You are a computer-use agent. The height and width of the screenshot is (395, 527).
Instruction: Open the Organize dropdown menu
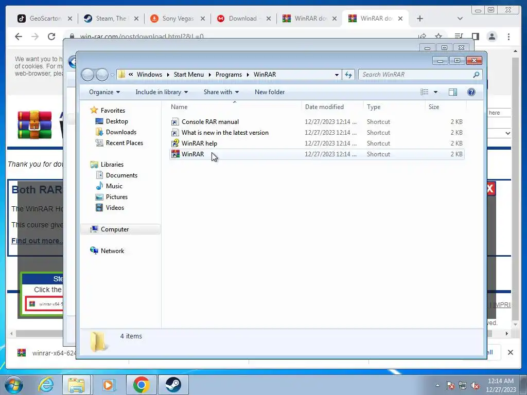(x=104, y=92)
